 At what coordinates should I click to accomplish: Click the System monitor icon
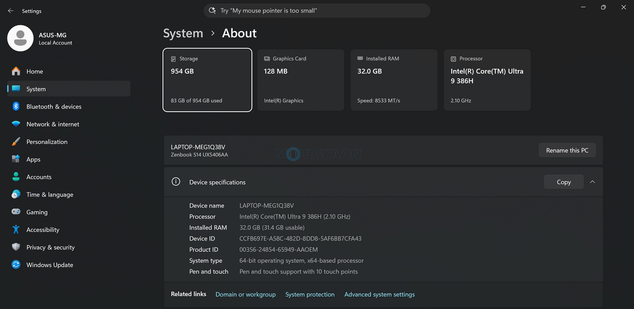(16, 89)
